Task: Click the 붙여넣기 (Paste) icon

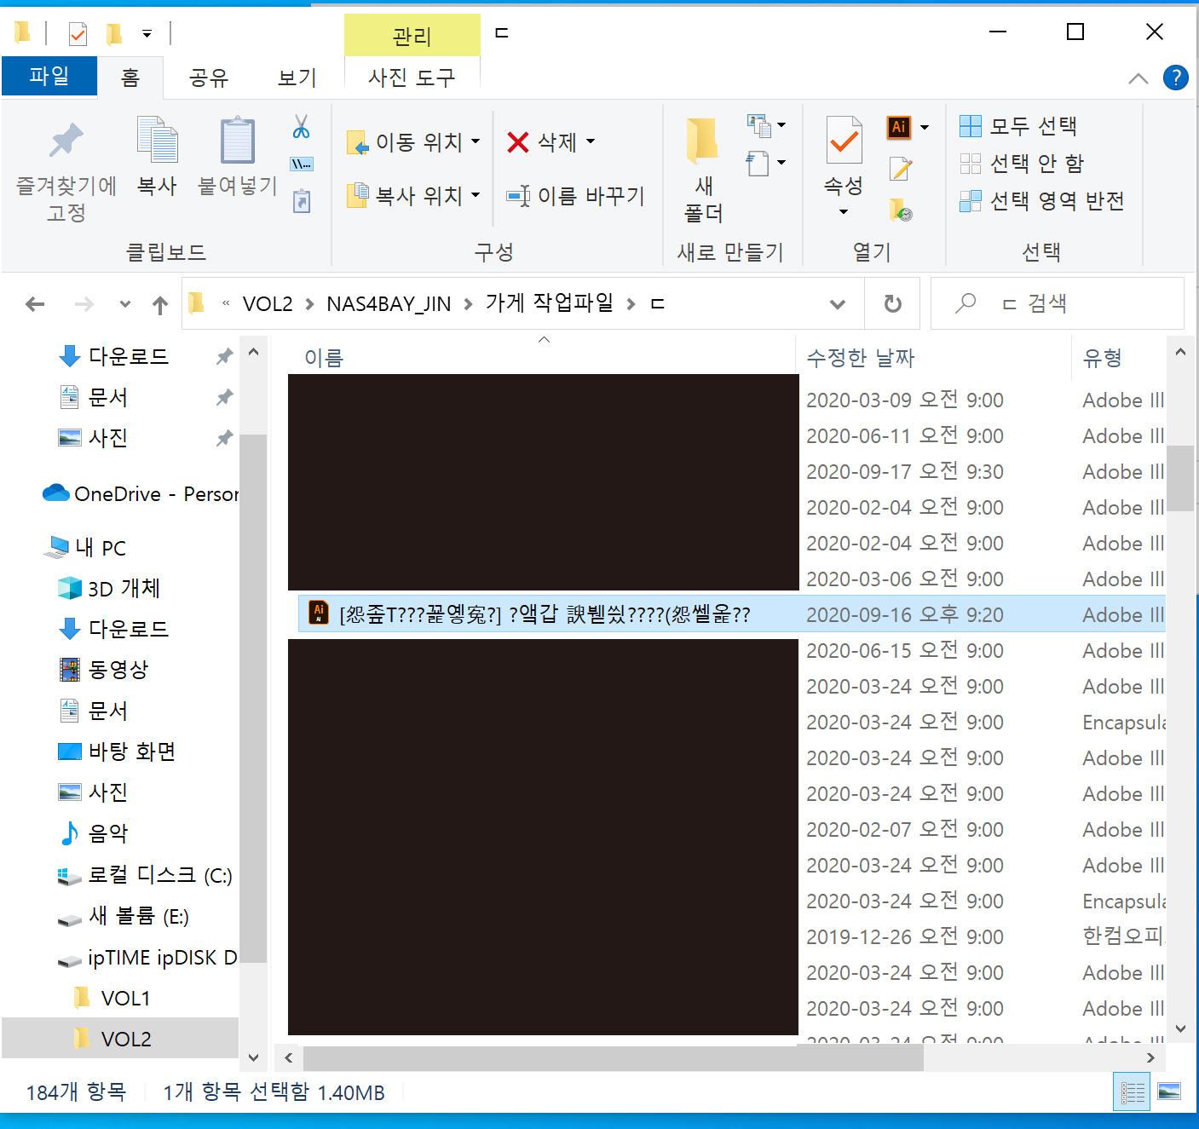Action: pyautogui.click(x=238, y=158)
